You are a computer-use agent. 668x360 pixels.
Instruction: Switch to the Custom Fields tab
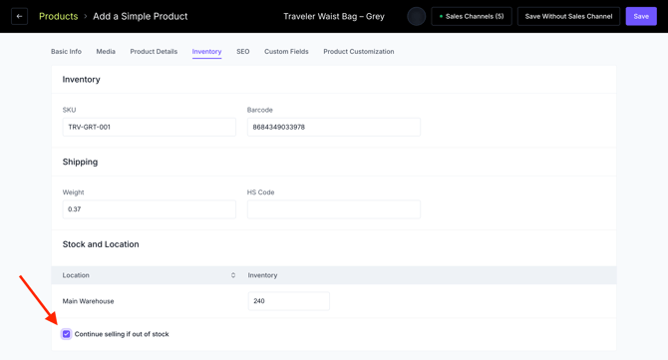tap(286, 52)
